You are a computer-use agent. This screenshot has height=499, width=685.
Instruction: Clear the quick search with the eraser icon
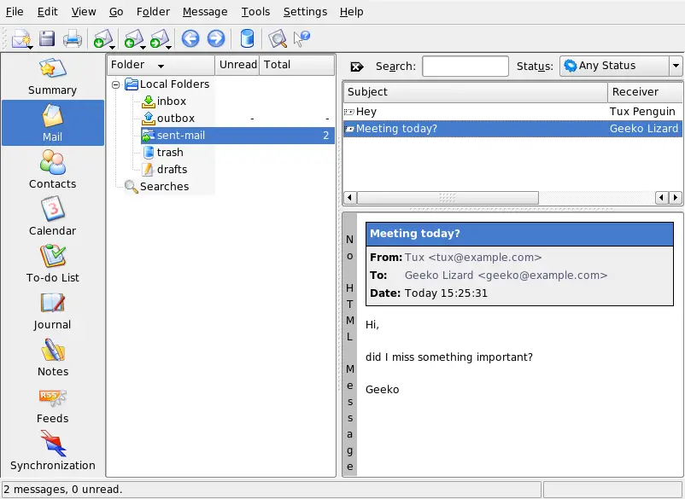point(357,67)
